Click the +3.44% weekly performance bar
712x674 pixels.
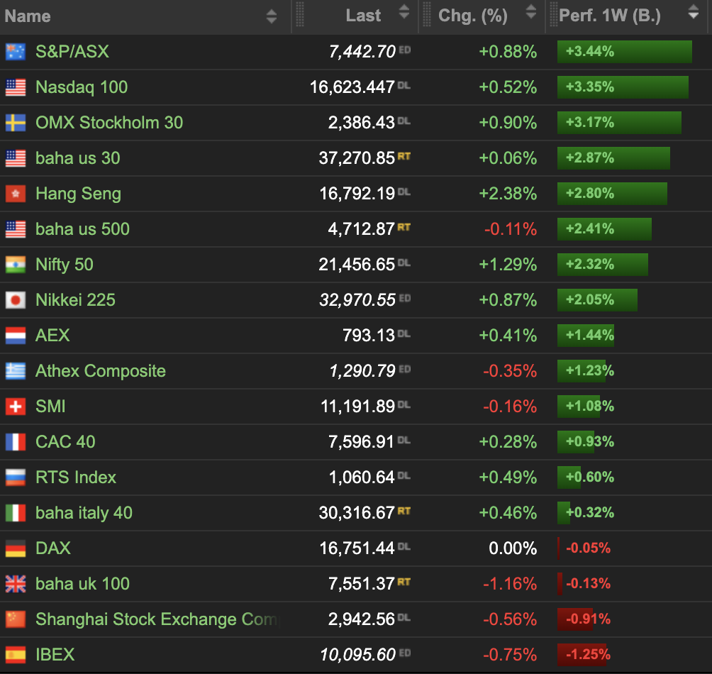pyautogui.click(x=625, y=52)
